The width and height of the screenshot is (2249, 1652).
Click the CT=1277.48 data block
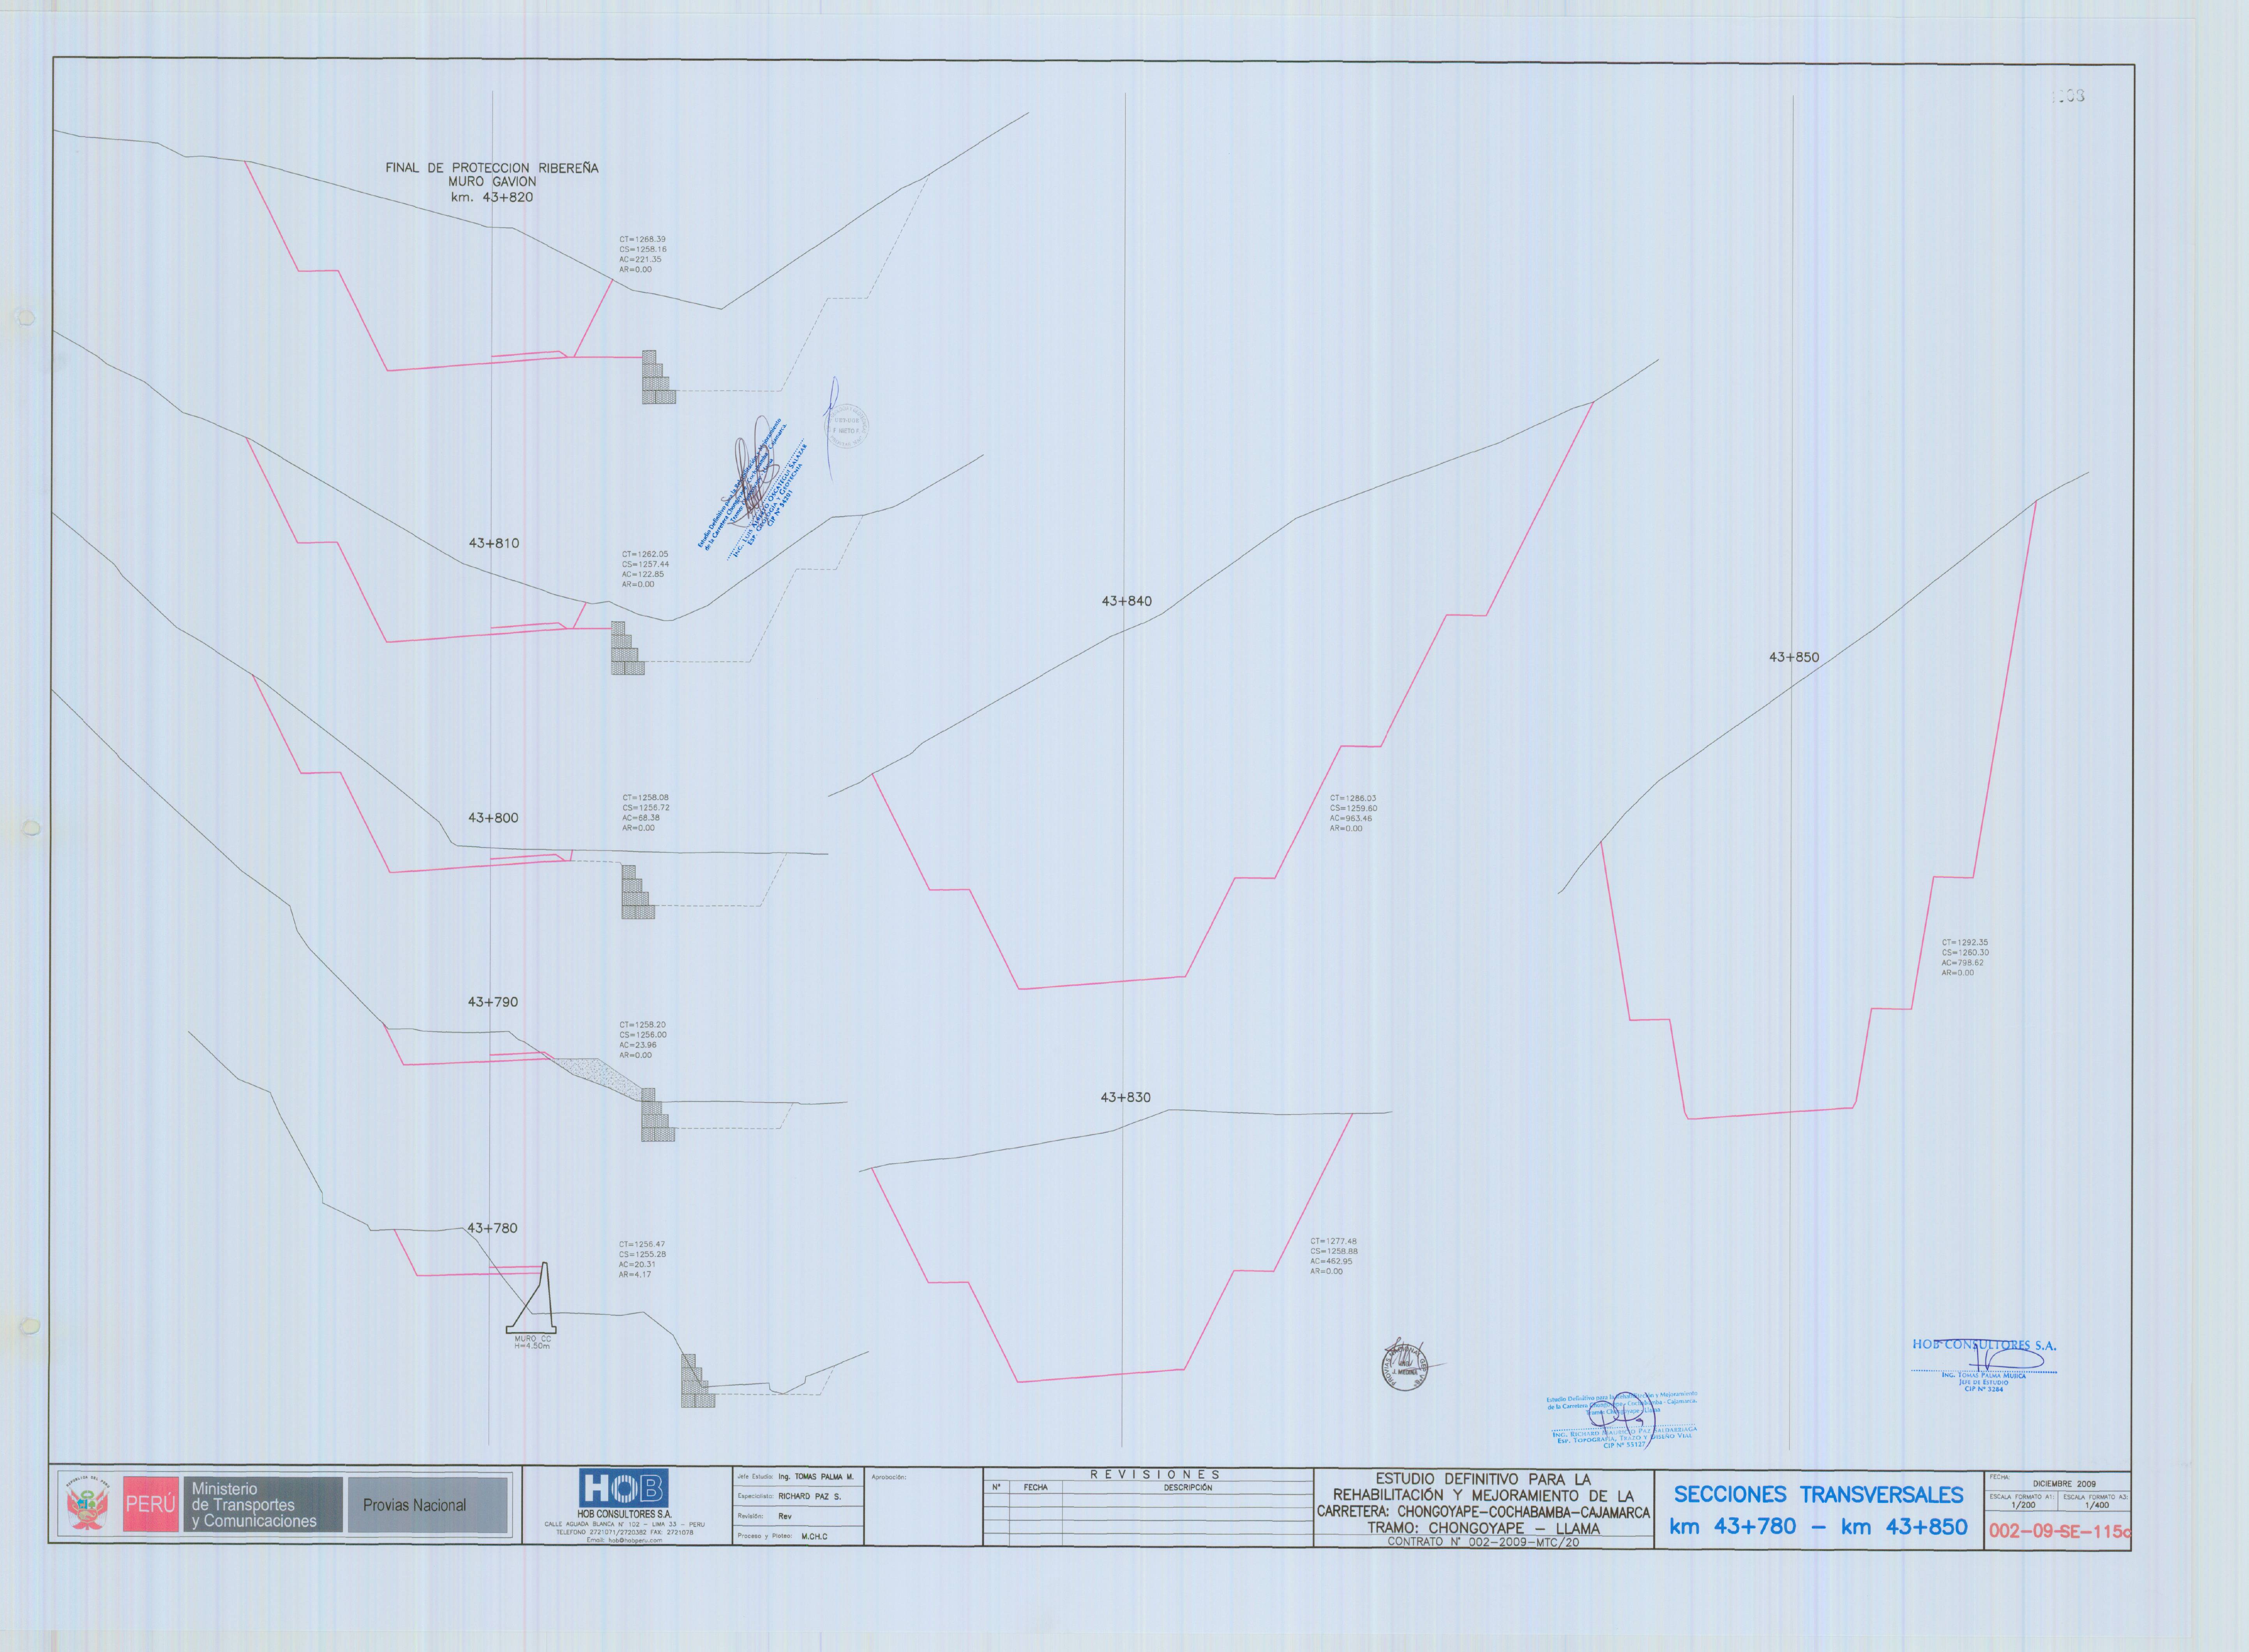tap(1334, 1256)
